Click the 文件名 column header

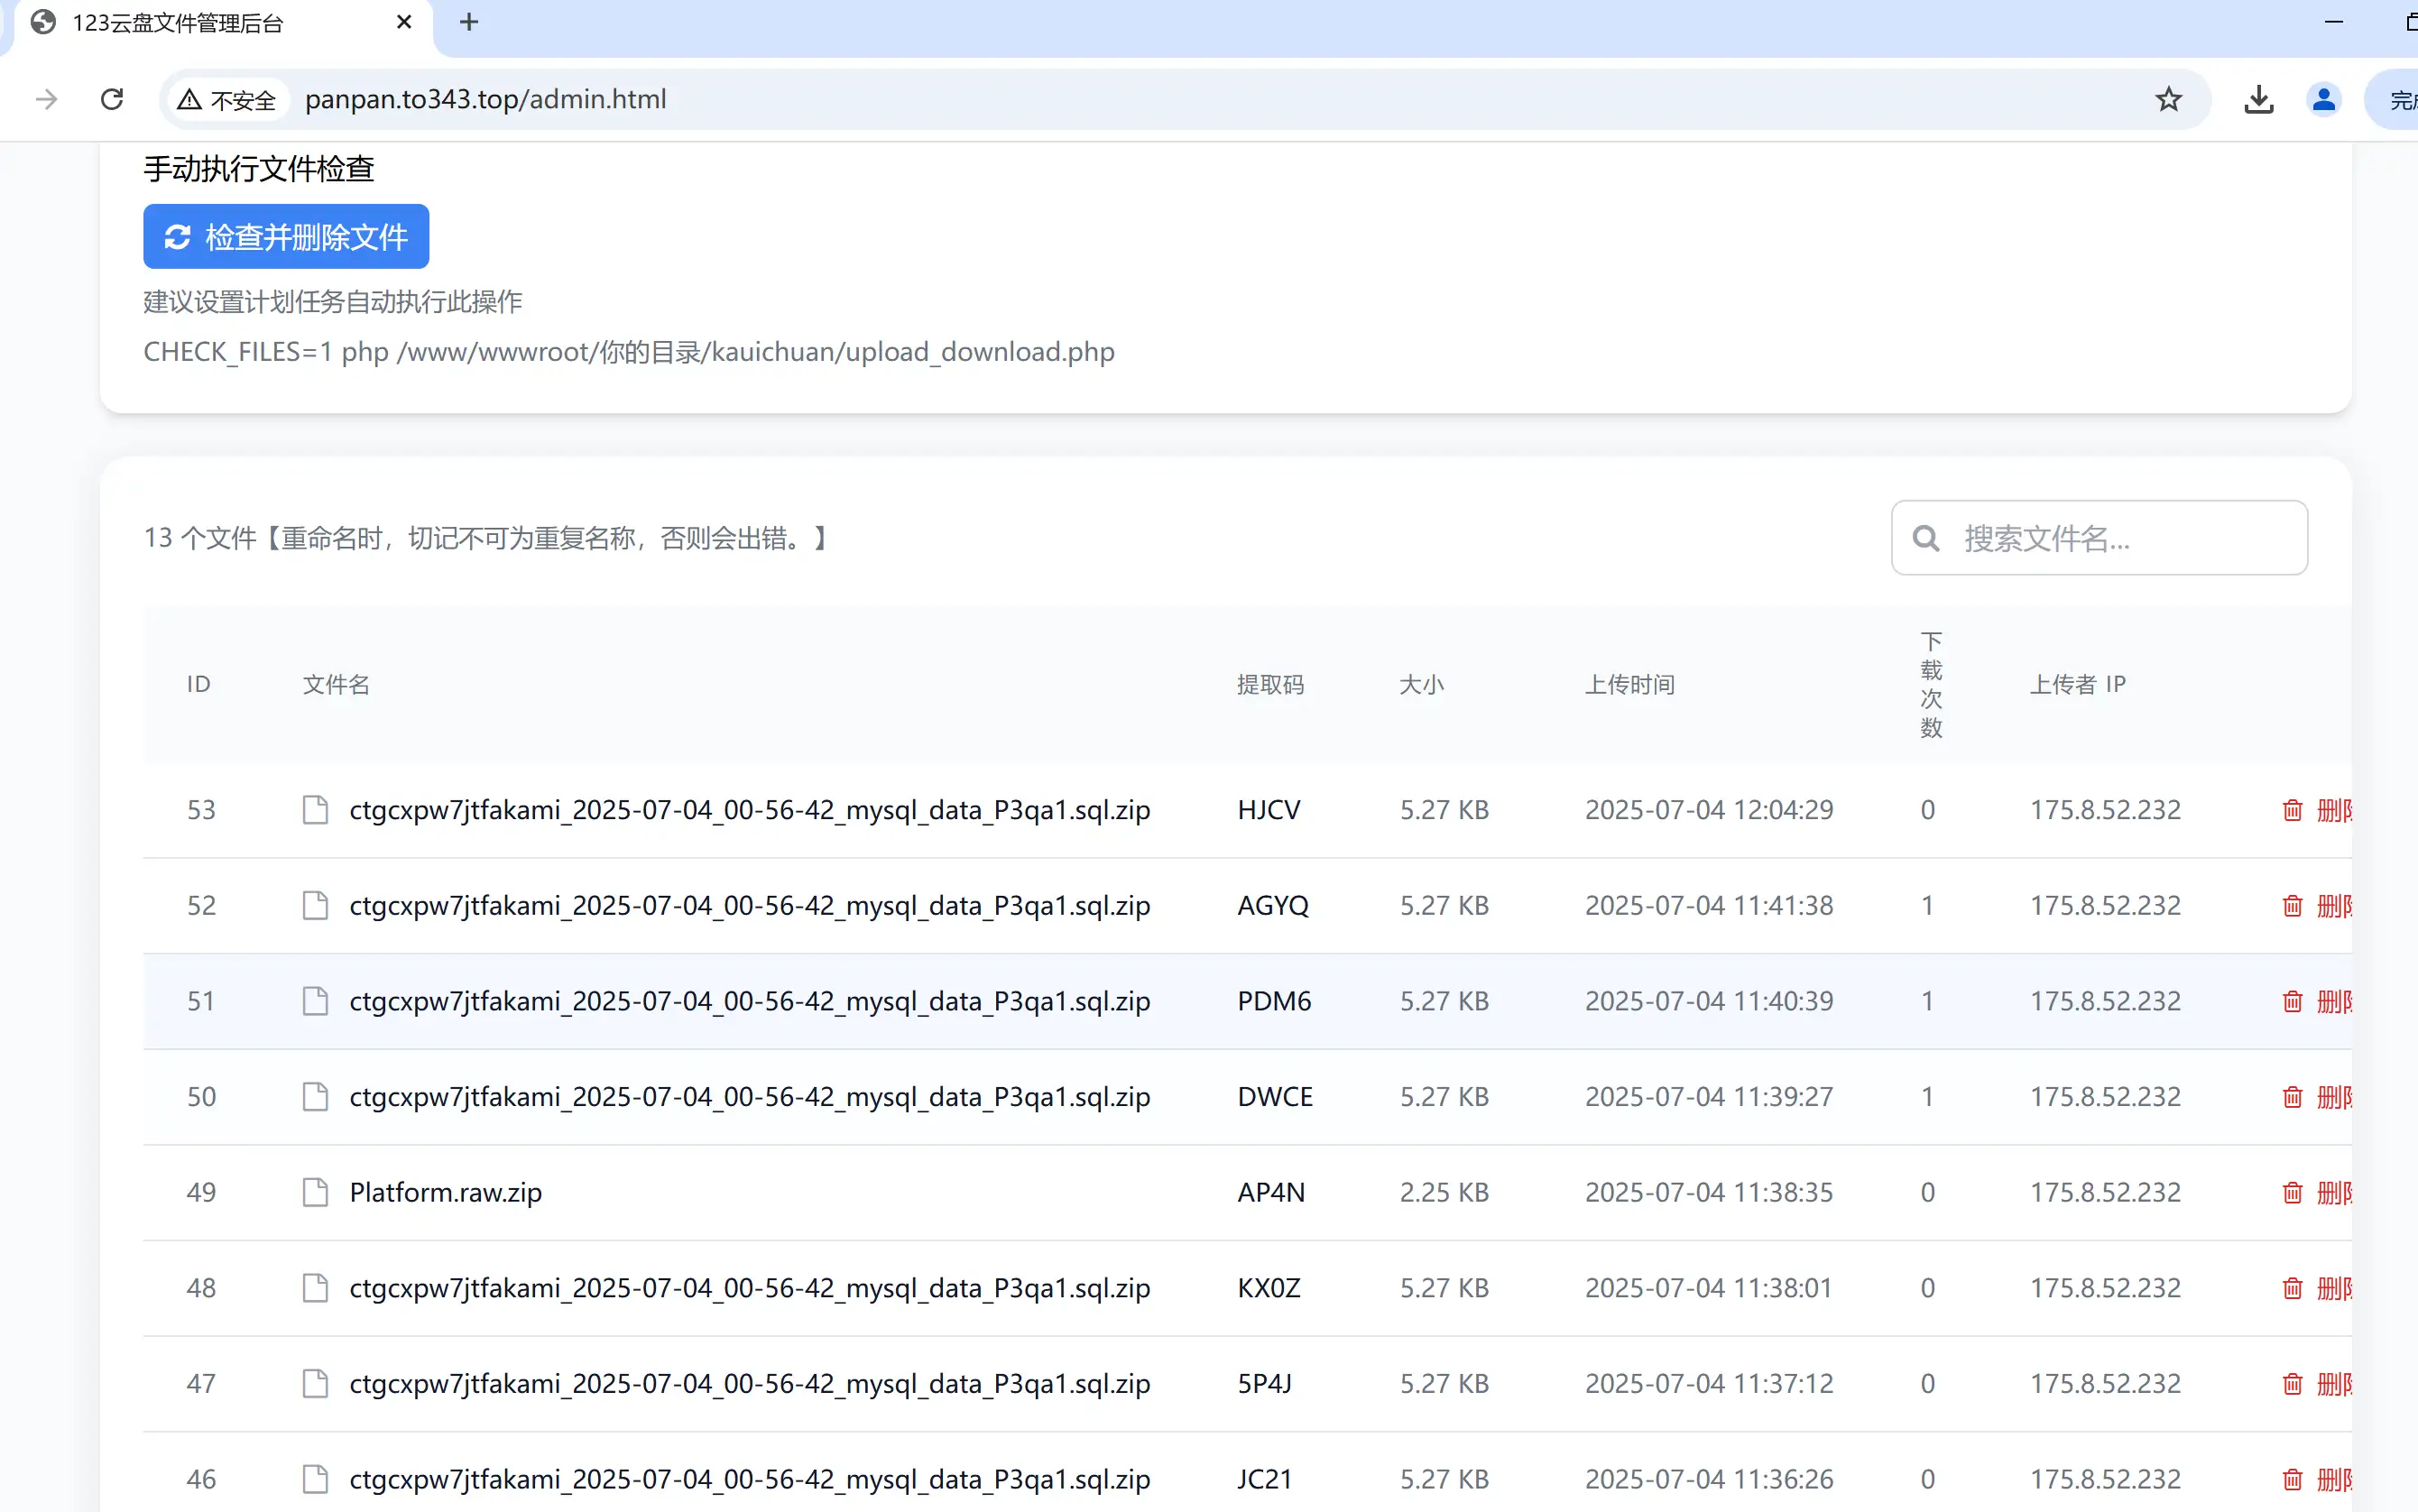tap(336, 685)
